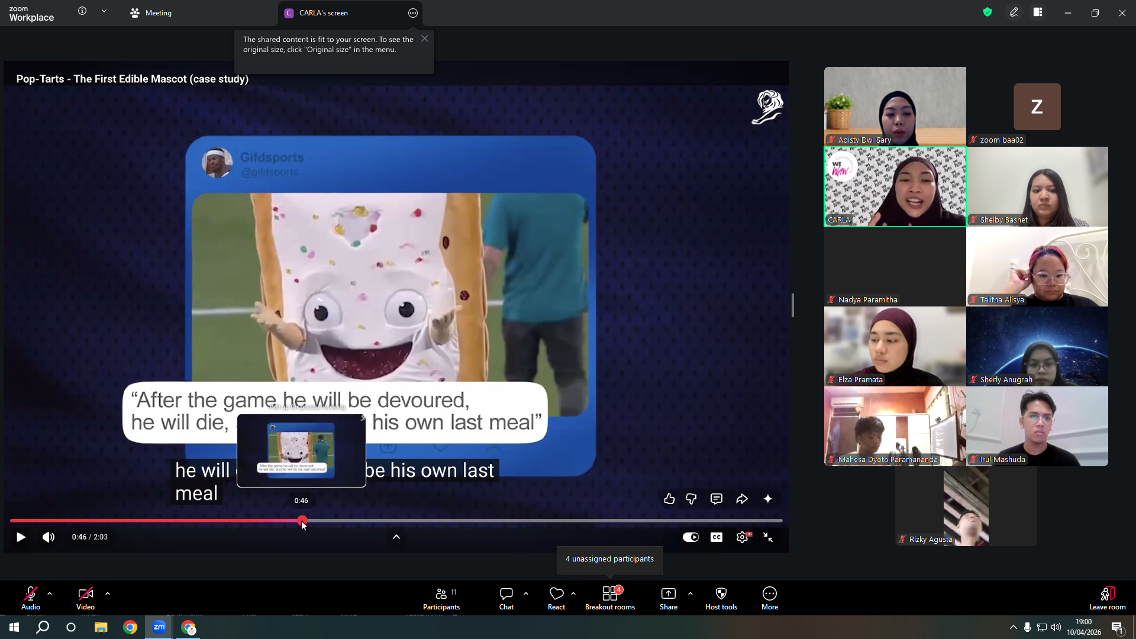Screen dimensions: 1136x639
Task: Click the video preview thumbnail at 0:46
Action: (301, 451)
